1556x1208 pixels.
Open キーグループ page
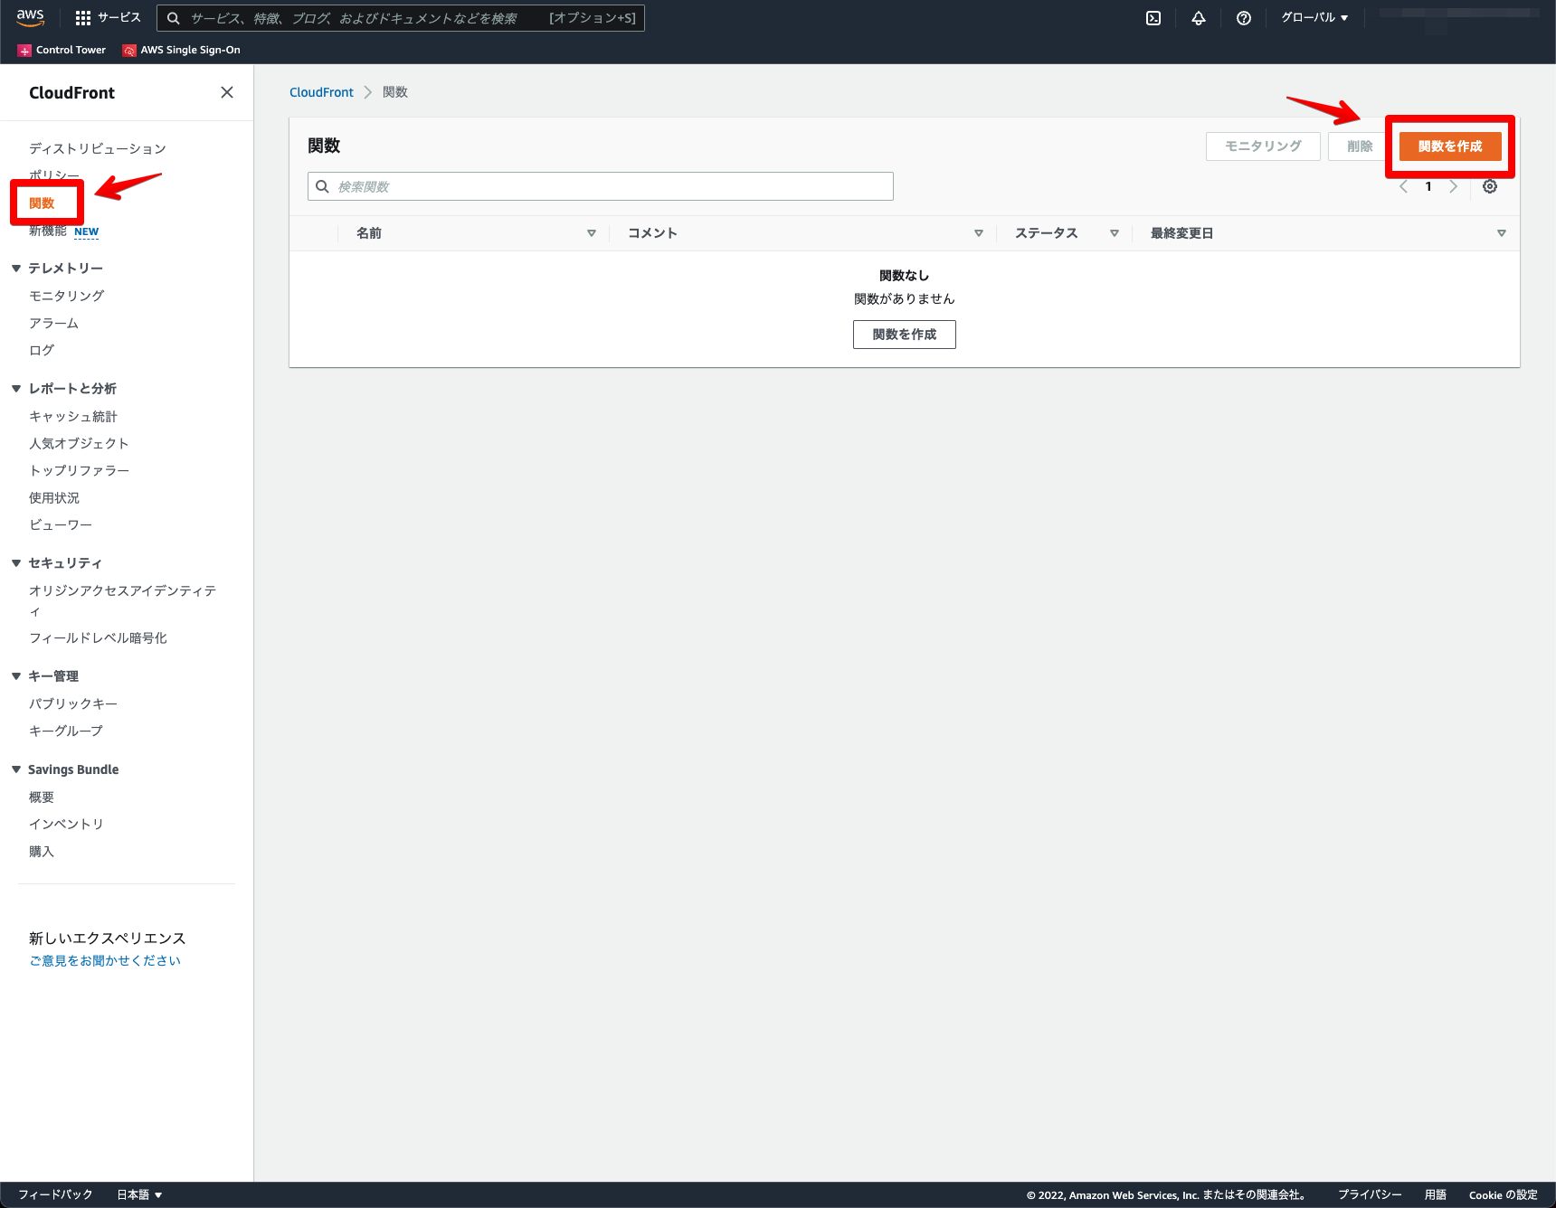pyautogui.click(x=66, y=731)
